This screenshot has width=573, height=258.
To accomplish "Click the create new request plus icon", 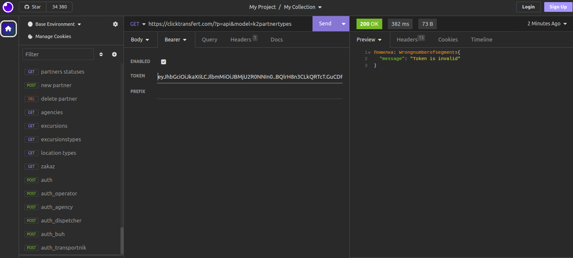I will pos(114,54).
